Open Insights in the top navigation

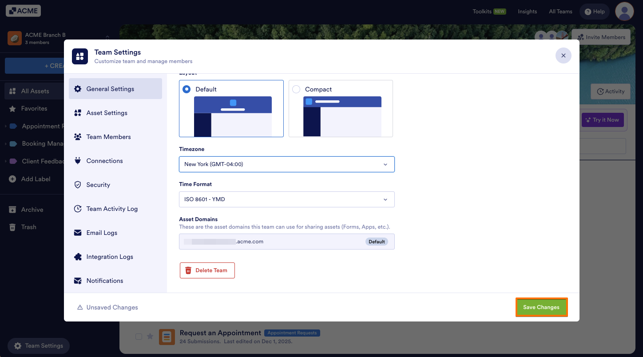point(528,12)
